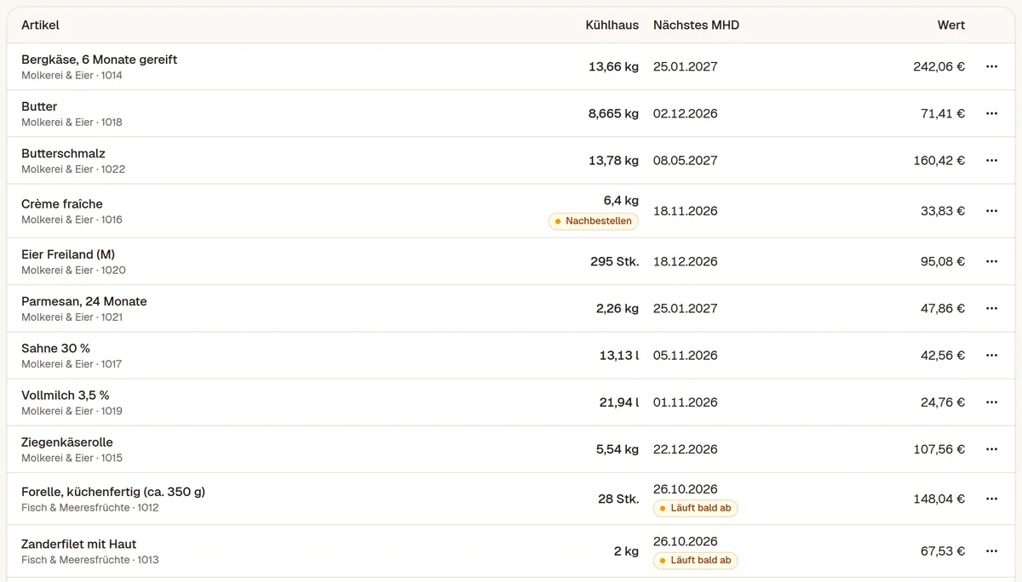
Task: Click the 8,665 kg stock value for Butter
Action: 613,113
